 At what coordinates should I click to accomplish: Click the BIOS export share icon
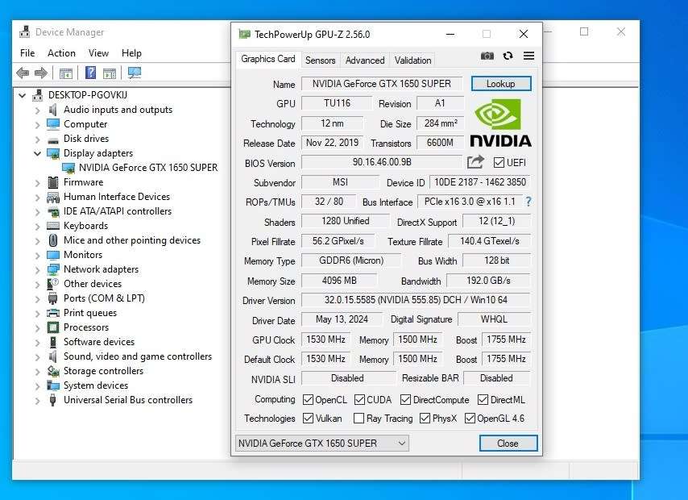[475, 162]
